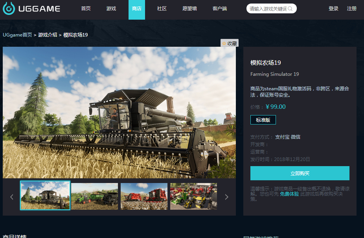Open the 首页 nav item
Image resolution: width=364 pixels, height=238 pixels.
click(x=86, y=9)
